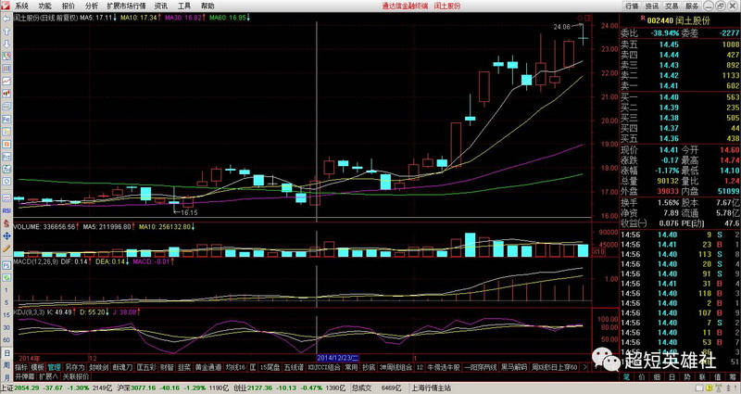Click the back arrow in left toolbar

[6, 19]
